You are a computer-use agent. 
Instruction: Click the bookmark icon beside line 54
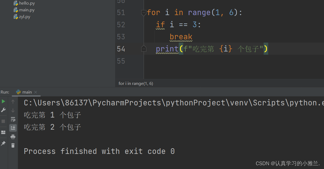pyautogui.click(x=144, y=49)
